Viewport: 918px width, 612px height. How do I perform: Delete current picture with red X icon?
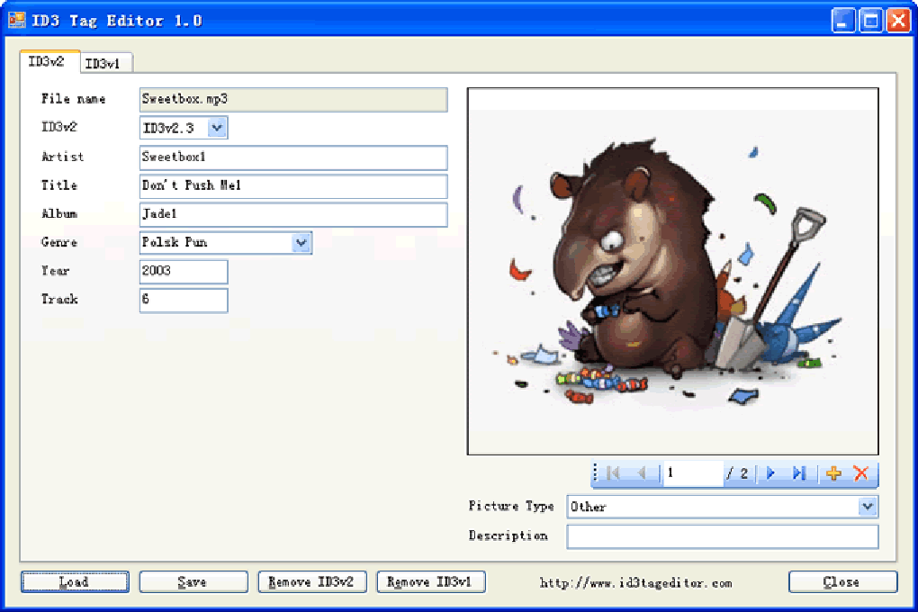click(860, 473)
